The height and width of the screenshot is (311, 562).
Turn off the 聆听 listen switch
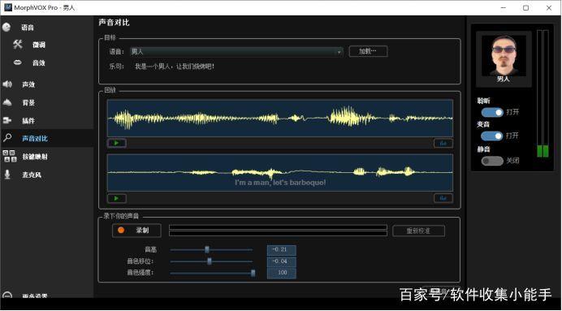[x=492, y=112]
